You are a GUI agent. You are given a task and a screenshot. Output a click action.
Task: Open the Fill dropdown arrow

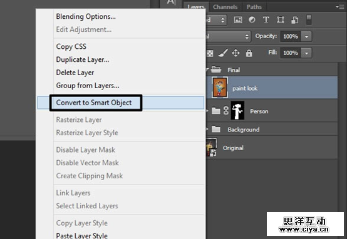[x=306, y=53]
